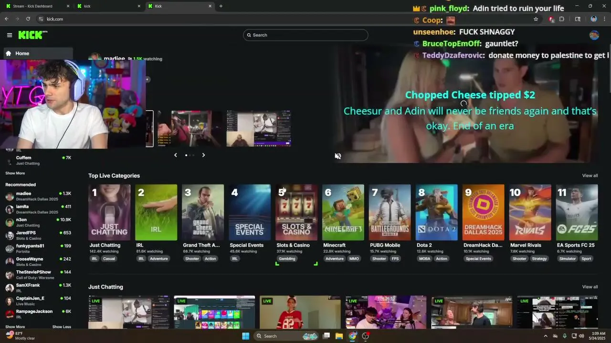Expand following list with Show More
The height and width of the screenshot is (343, 611).
15,173
